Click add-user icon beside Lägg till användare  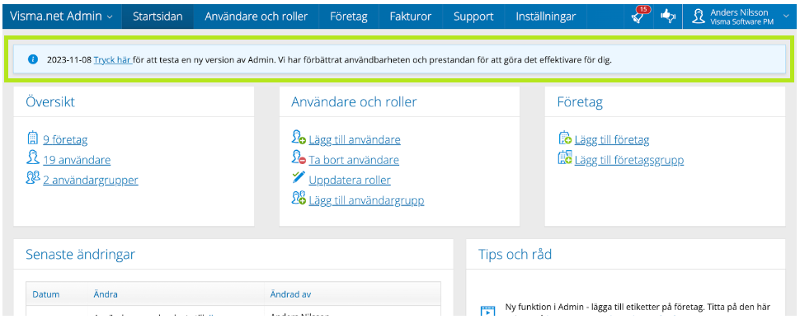299,138
